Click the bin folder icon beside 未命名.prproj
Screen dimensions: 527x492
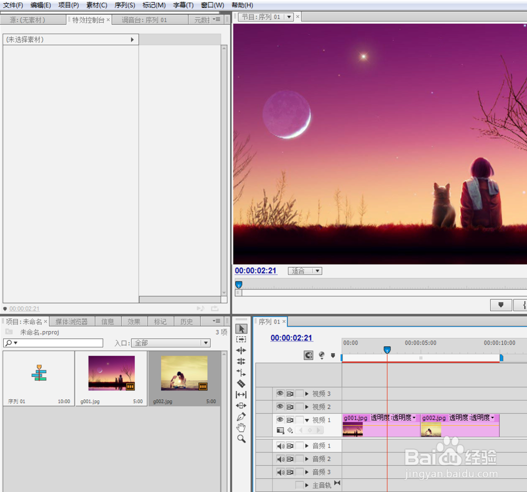tap(9, 332)
